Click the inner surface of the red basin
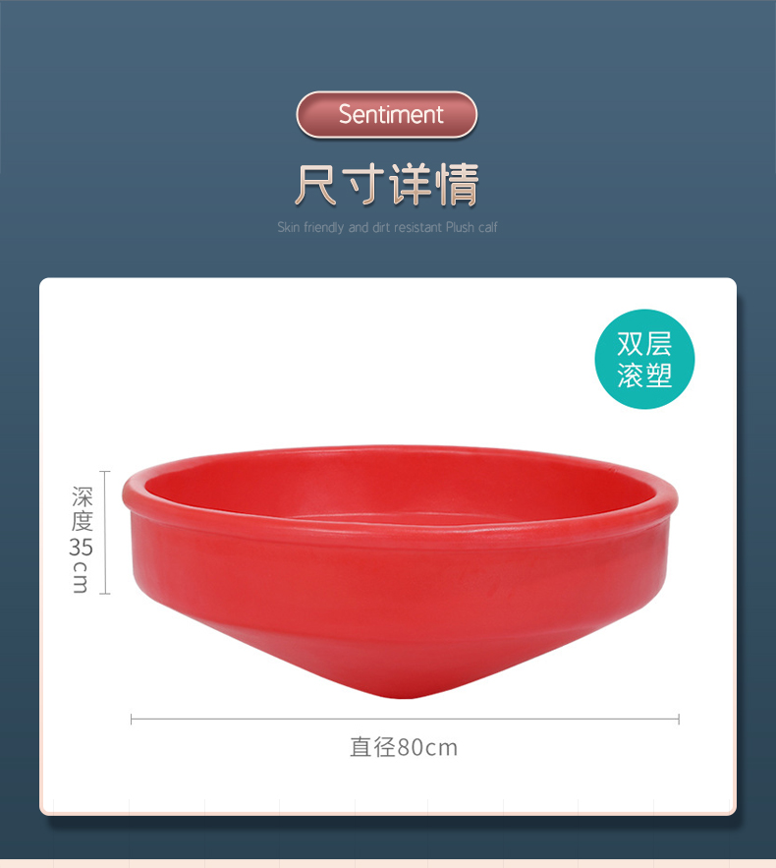This screenshot has width=776, height=868. pos(398,488)
